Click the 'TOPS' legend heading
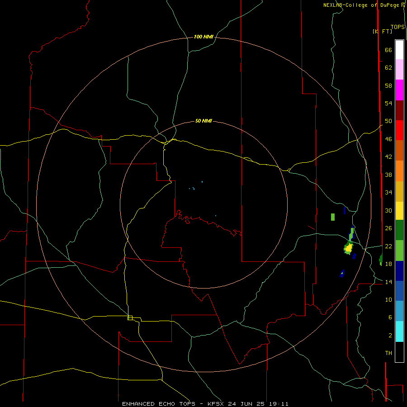Viewport: 407px width, 407px height. [398, 27]
